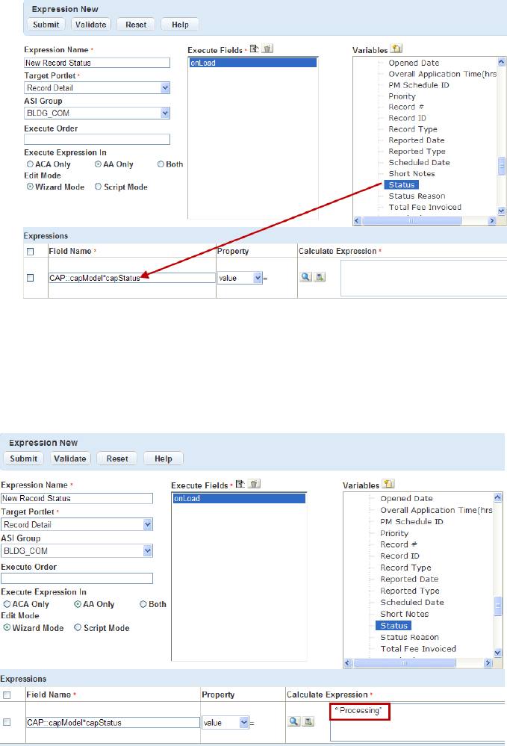
Task: Open the ASI Group BLDG_COM dropdown in bottom form
Action: (x=147, y=550)
